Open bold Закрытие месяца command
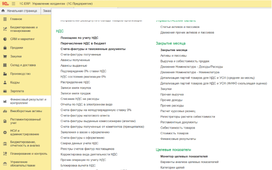The height and width of the screenshot is (170, 272). click(x=174, y=50)
